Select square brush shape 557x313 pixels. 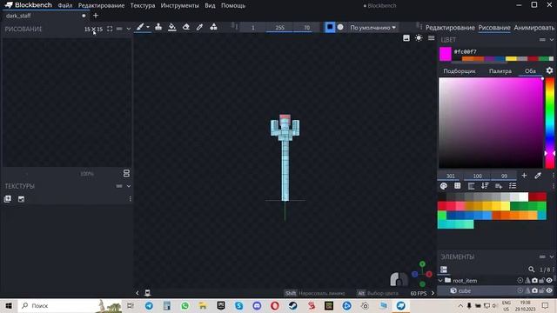(330, 27)
